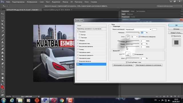This screenshot has width=183, height=103.
Task: Open the tool preset picker arrow
Action: pos(7,6)
